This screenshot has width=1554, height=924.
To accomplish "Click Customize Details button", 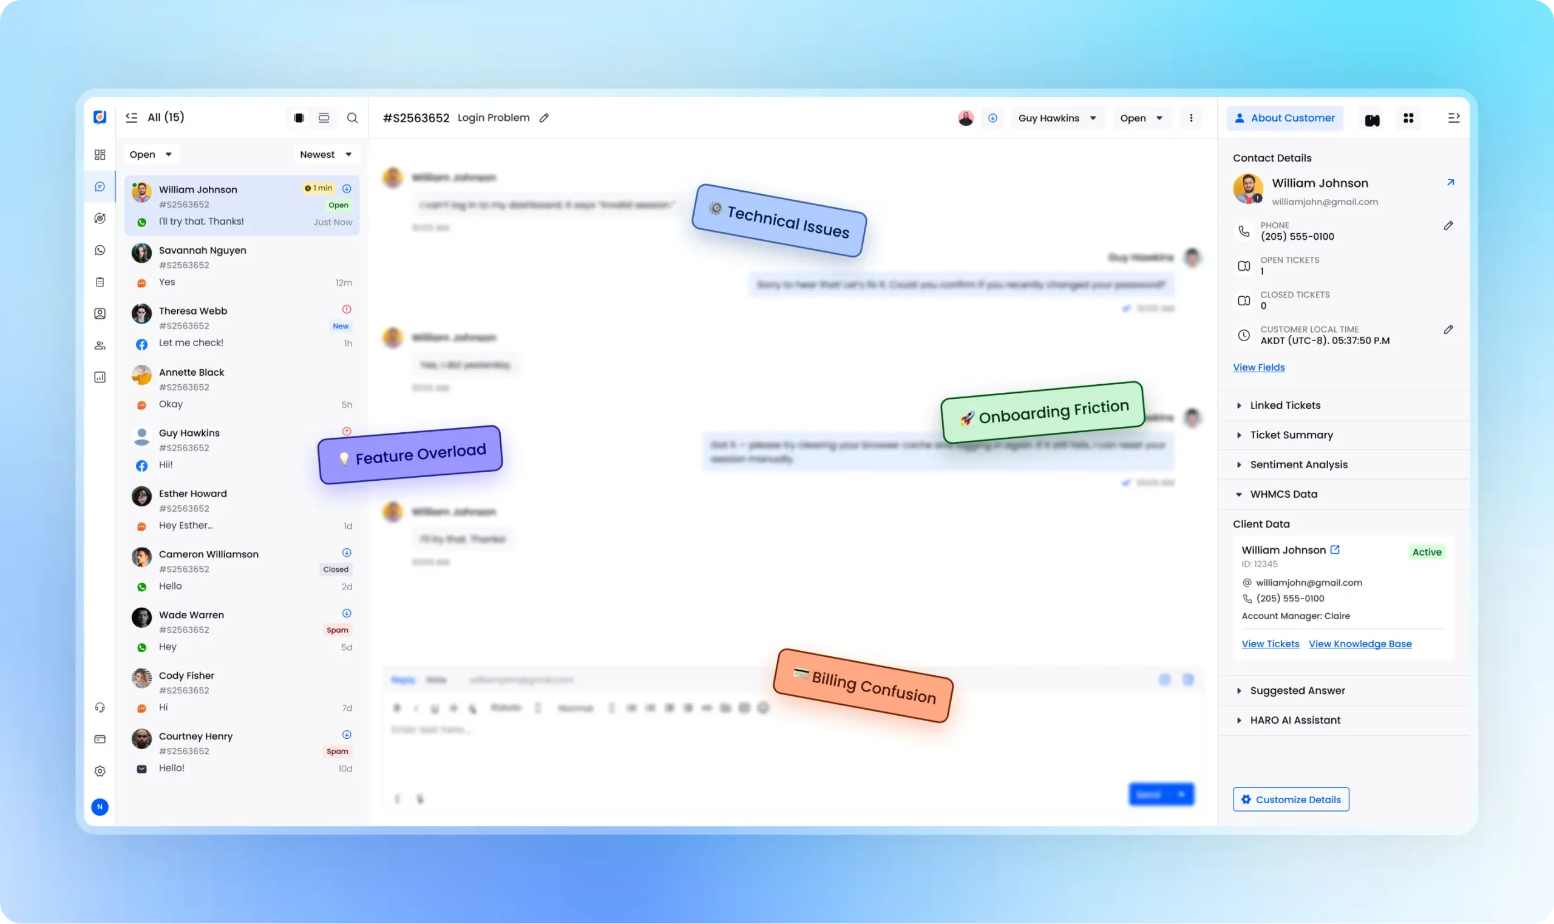I will (1291, 800).
